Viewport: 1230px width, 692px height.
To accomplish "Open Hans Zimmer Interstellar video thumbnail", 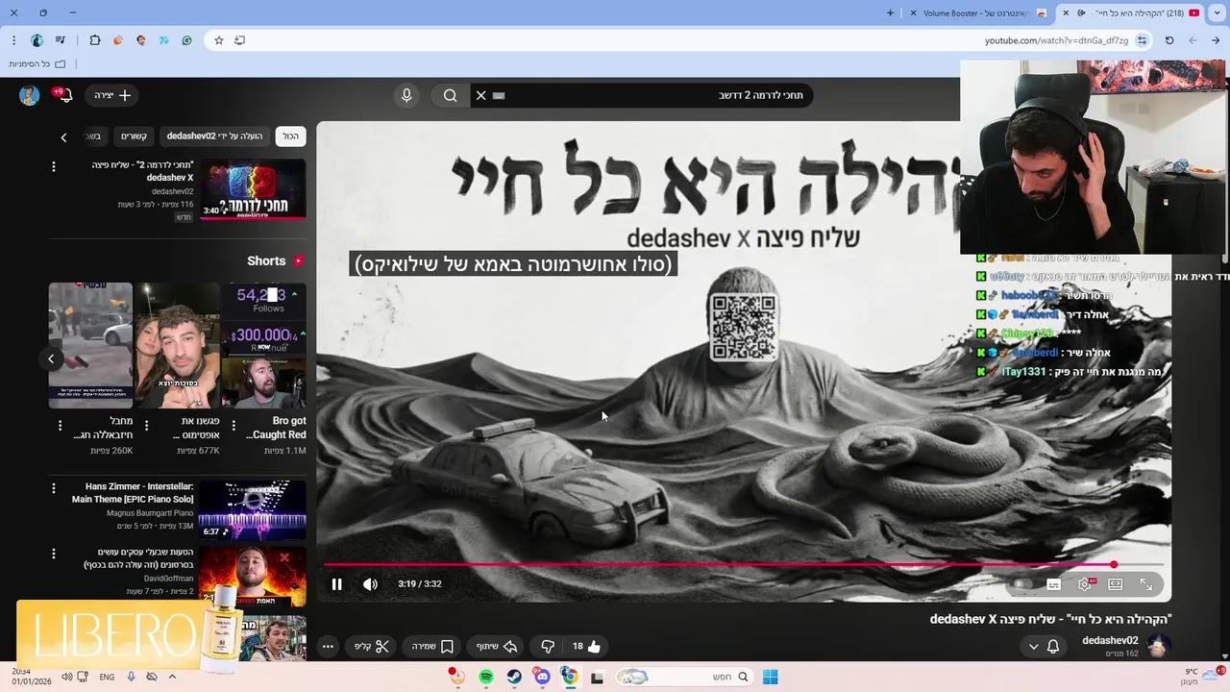I will tap(253, 509).
